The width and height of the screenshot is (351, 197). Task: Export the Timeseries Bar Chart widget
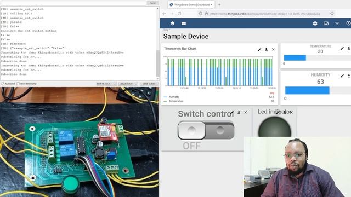click(x=266, y=49)
